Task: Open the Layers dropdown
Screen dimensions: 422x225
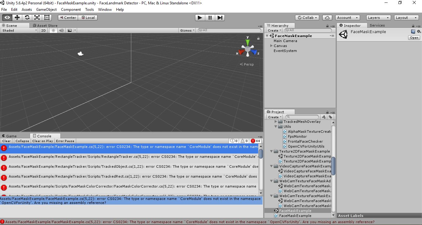Action: coord(379,18)
